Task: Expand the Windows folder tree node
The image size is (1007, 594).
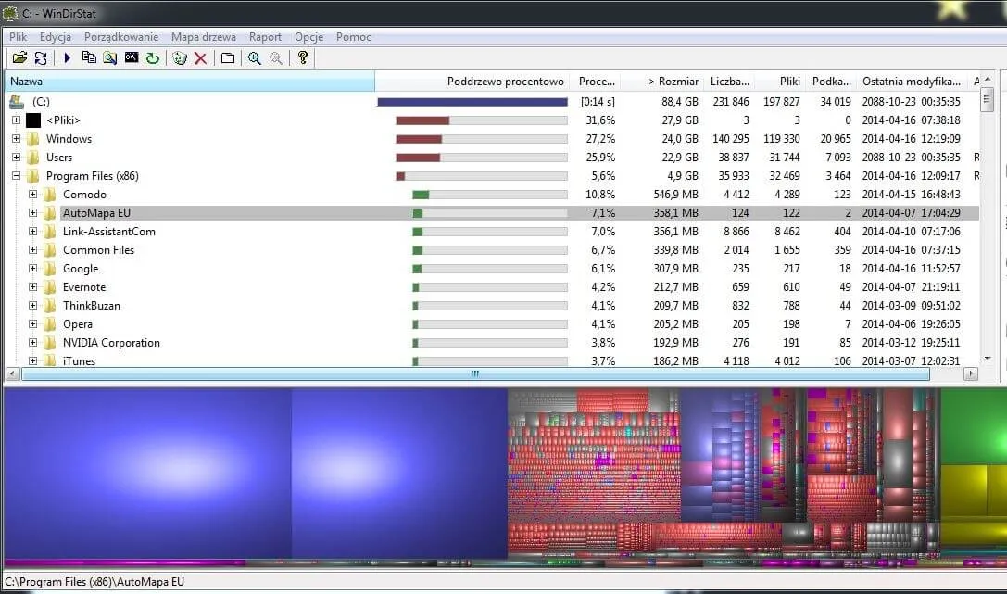Action: tap(16, 139)
